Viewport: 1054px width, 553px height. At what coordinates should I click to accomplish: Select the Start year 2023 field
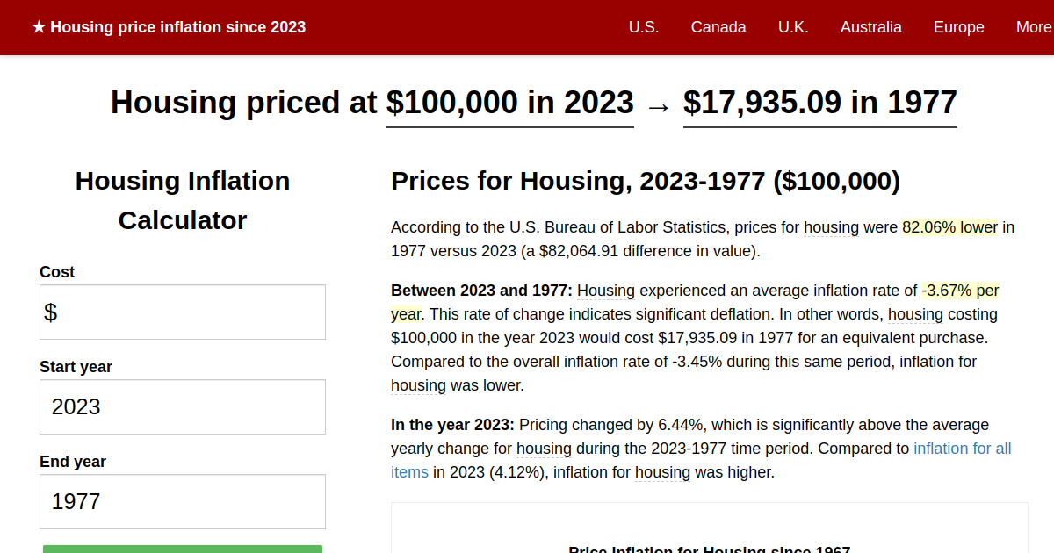[182, 406]
